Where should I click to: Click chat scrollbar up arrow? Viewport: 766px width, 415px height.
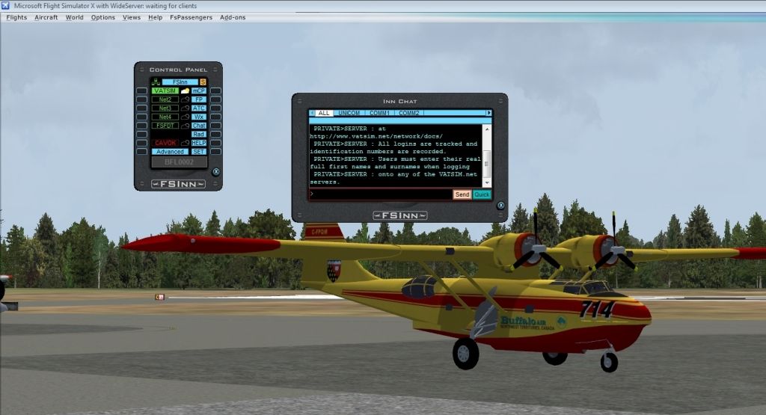486,129
